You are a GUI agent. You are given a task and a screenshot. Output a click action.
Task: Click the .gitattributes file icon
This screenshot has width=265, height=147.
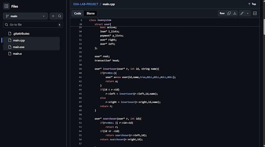(10, 33)
